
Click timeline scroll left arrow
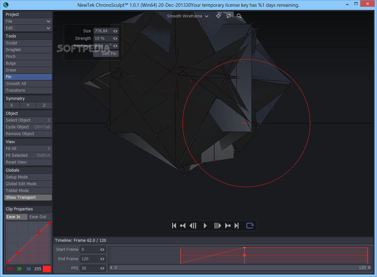coord(111,267)
